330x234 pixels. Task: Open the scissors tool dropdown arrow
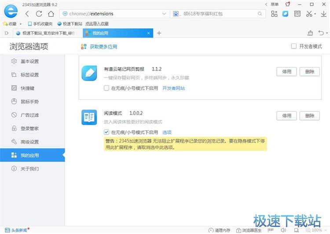(x=315, y=14)
